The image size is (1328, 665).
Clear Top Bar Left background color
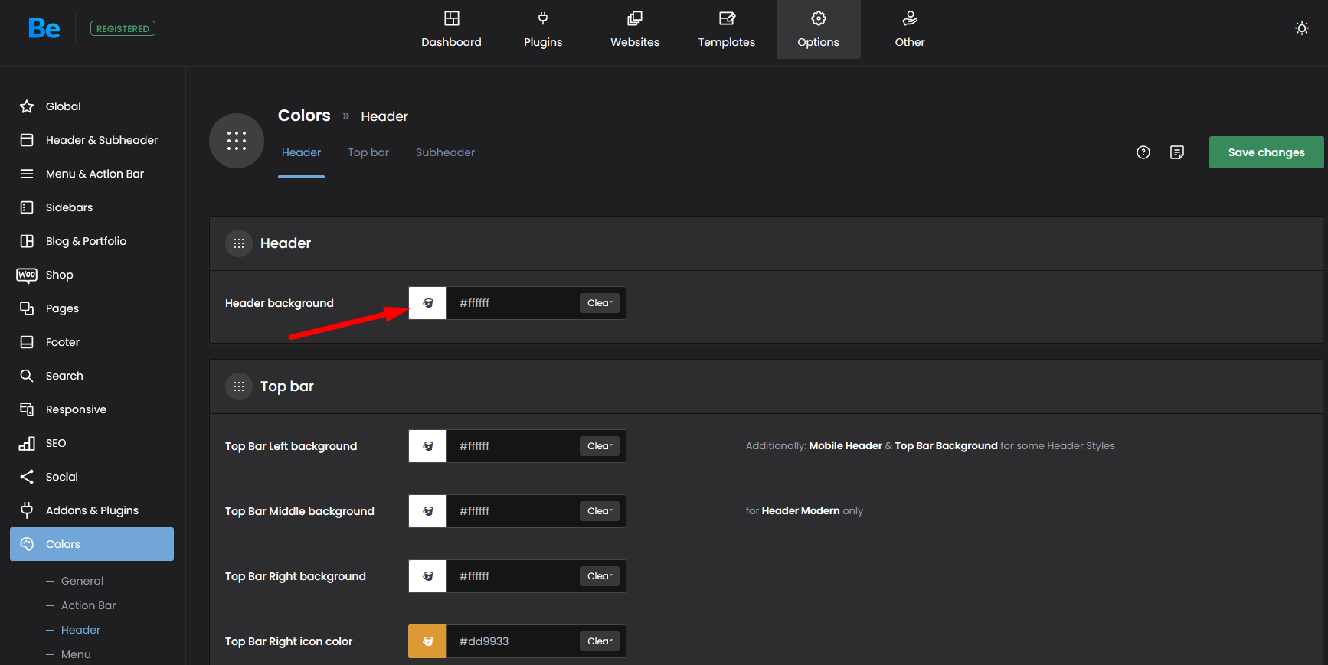600,446
